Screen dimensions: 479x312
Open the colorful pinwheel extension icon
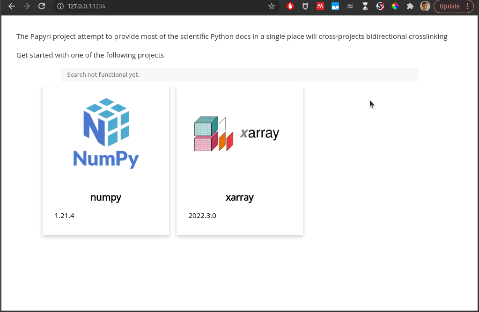395,6
